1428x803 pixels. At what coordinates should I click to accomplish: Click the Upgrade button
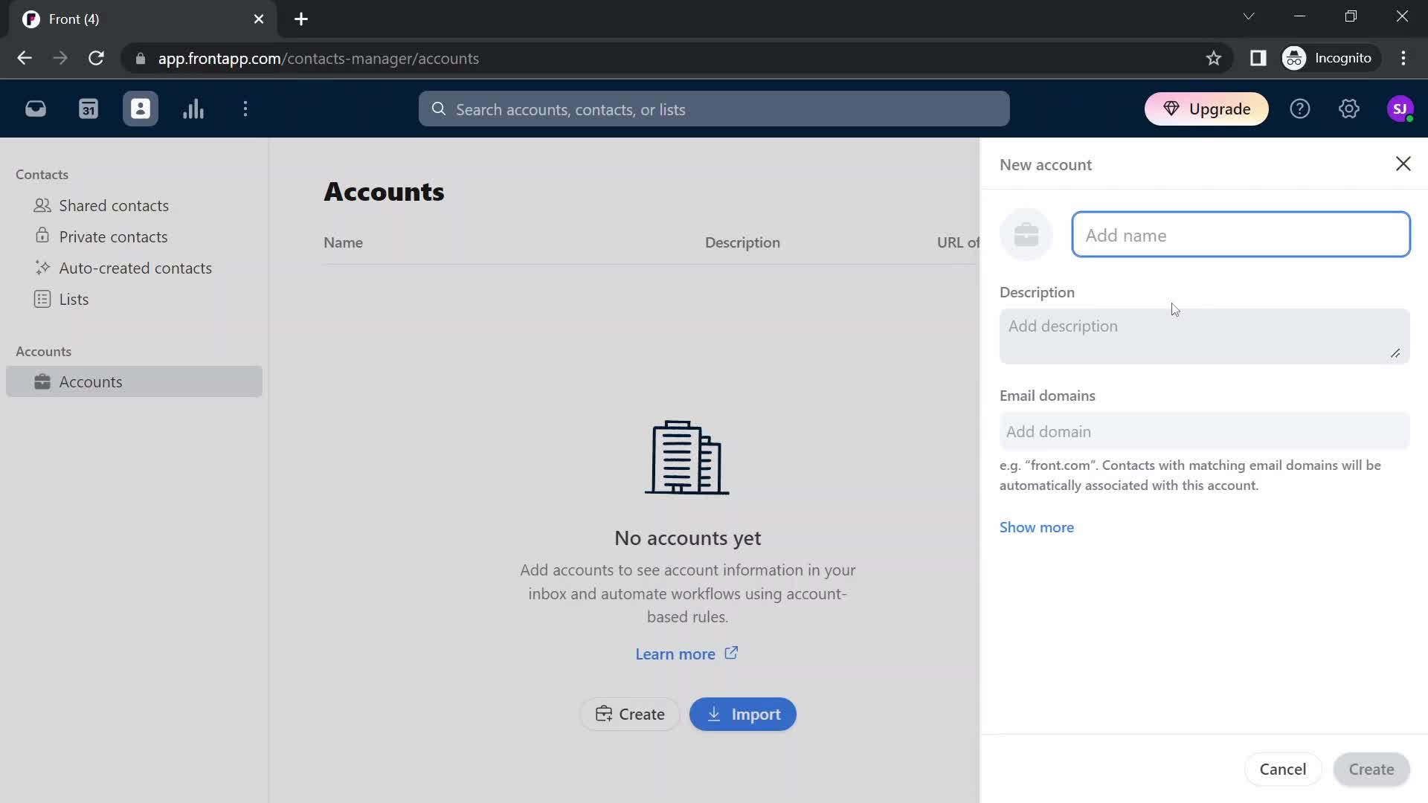(x=1209, y=109)
